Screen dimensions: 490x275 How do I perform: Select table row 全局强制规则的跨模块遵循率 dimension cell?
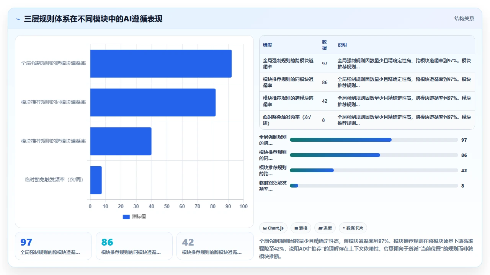pos(289,63)
